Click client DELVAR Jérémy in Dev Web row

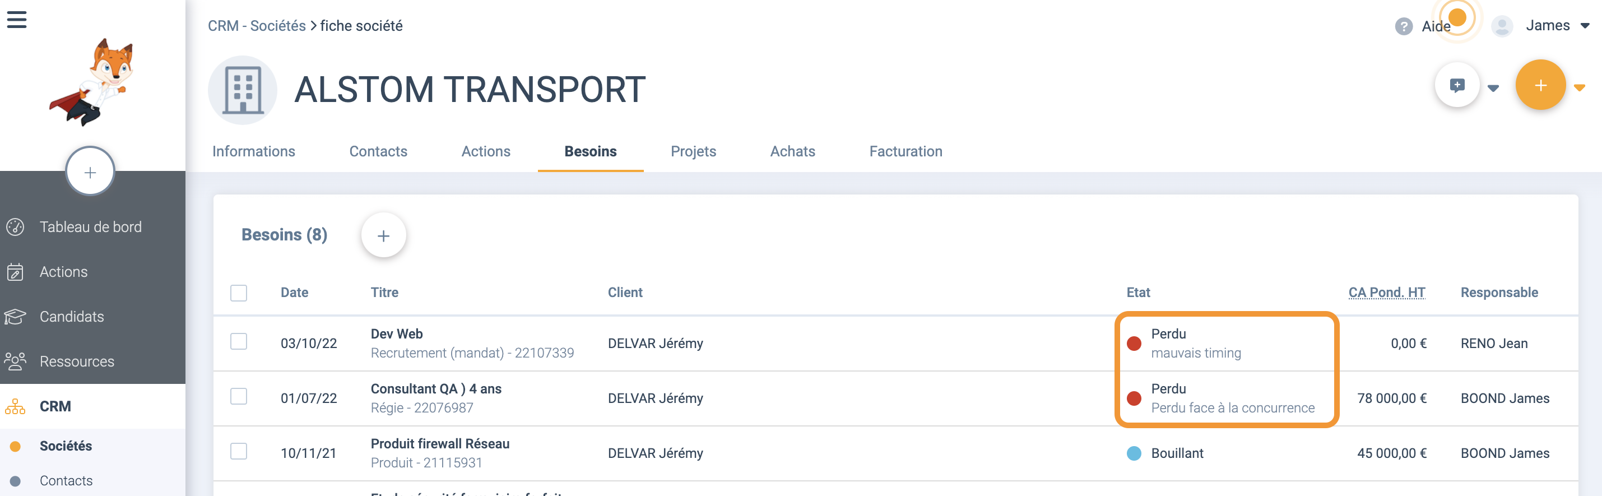(656, 344)
